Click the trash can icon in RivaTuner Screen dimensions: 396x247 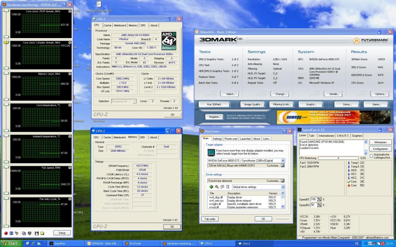228,187
